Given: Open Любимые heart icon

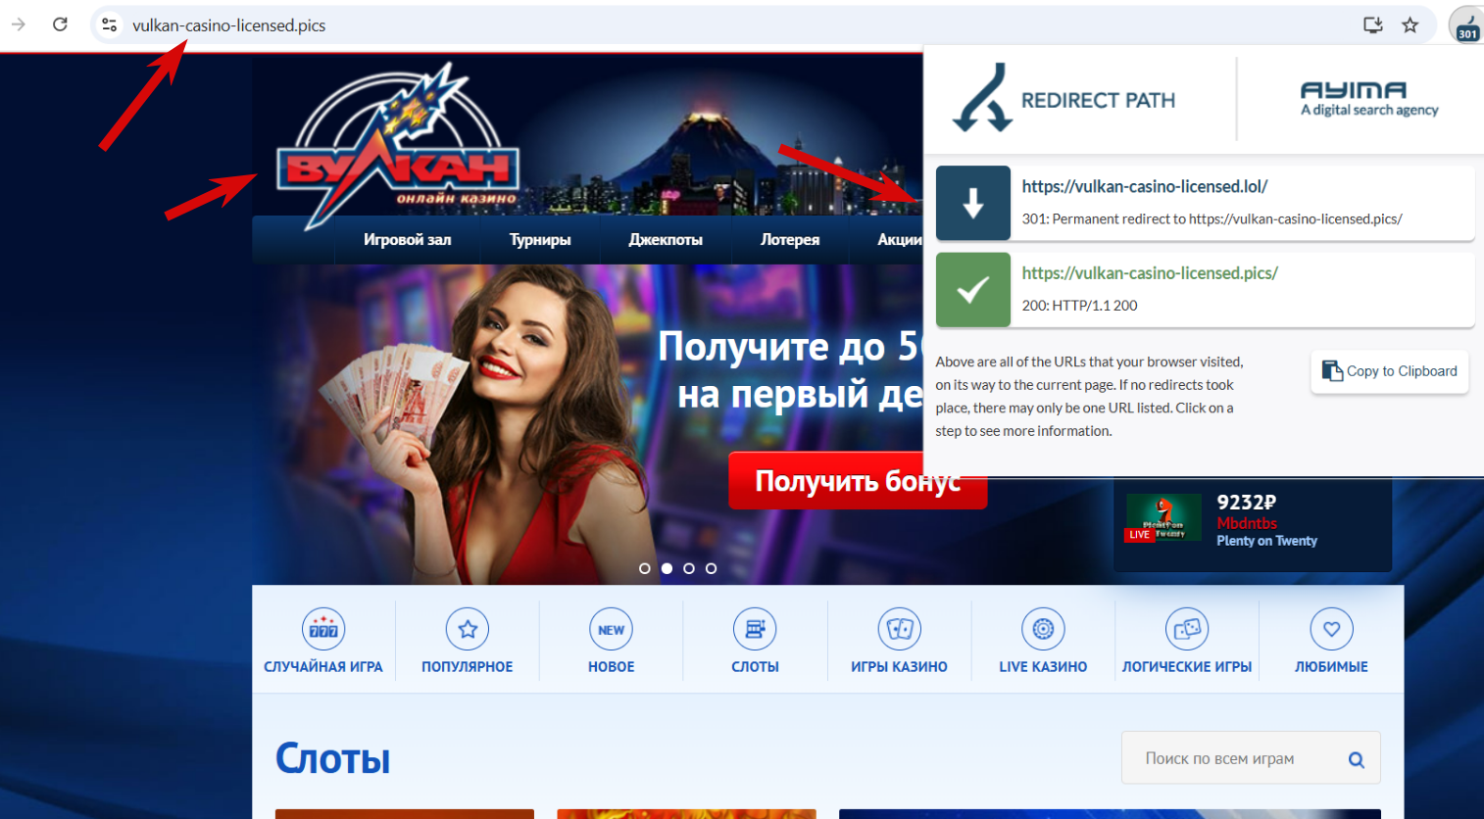Looking at the screenshot, I should [1331, 629].
